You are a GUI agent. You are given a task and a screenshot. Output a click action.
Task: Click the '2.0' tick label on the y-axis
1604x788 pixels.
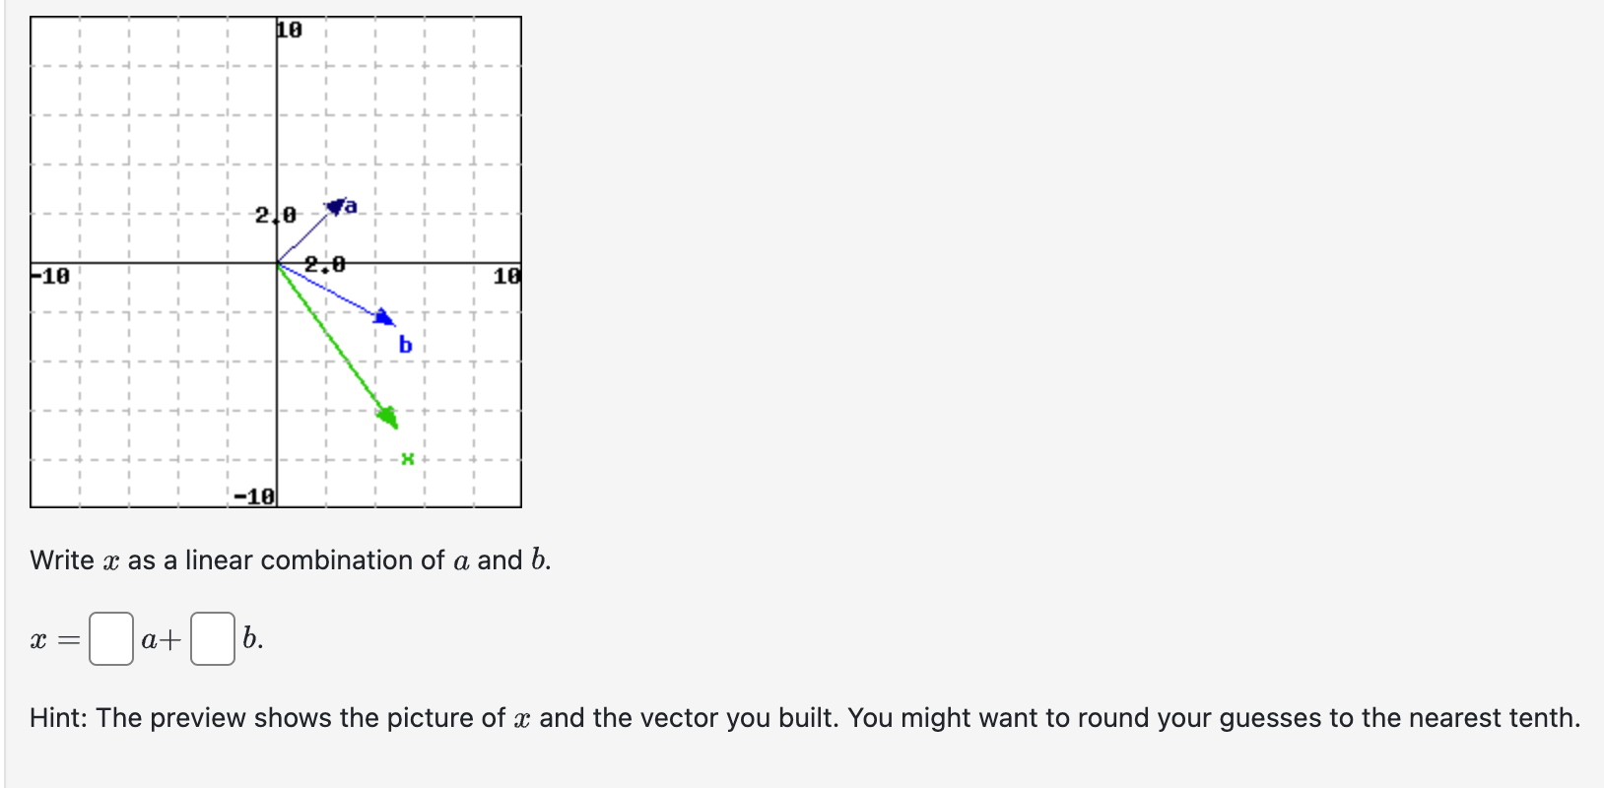(273, 213)
